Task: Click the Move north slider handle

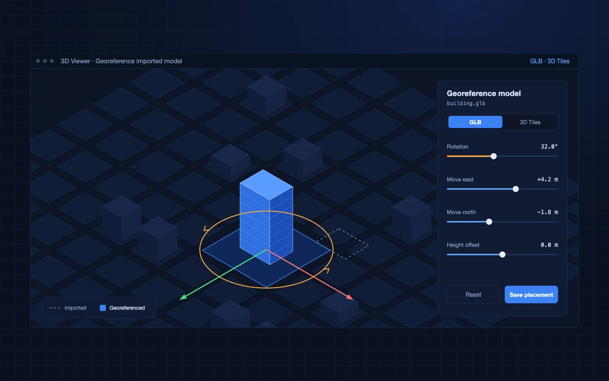Action: point(489,222)
